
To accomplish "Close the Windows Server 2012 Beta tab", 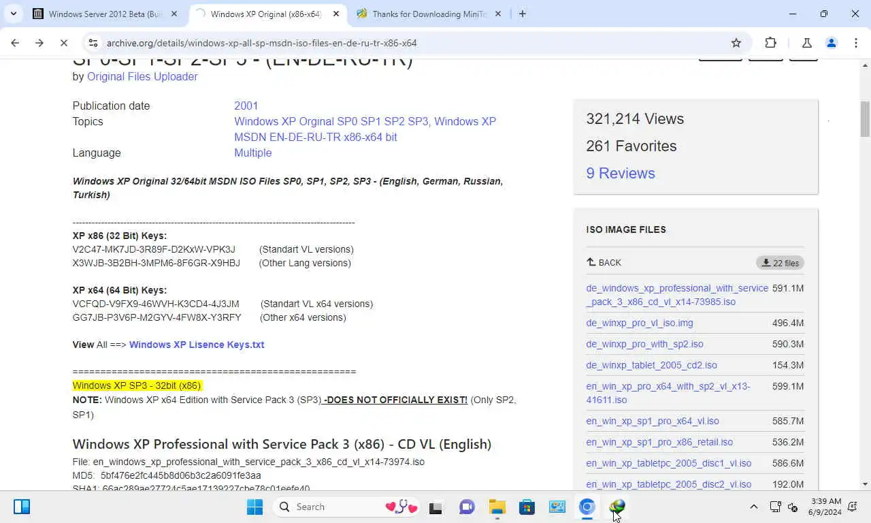I will click(174, 14).
